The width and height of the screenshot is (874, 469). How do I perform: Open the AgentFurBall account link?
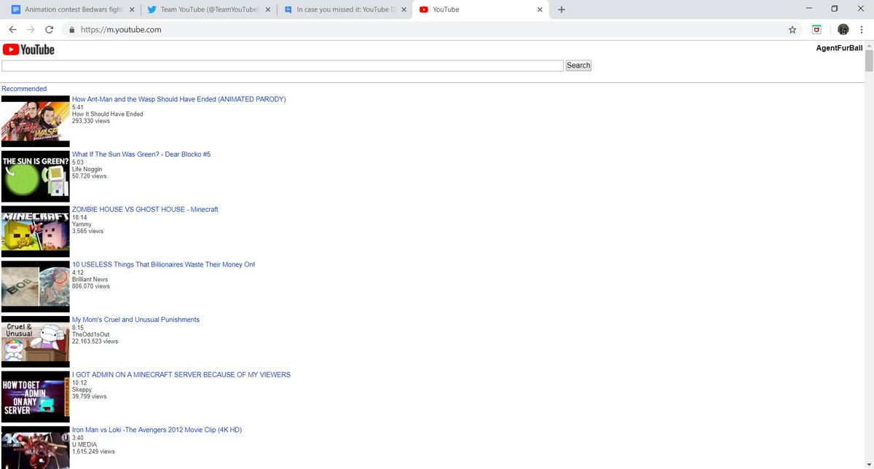(839, 48)
